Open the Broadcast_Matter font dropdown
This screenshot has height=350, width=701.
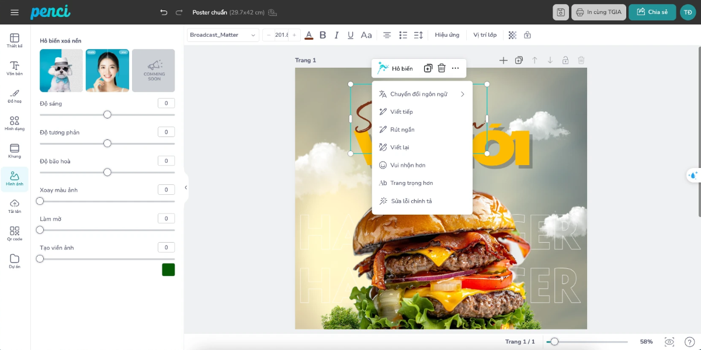pos(223,35)
